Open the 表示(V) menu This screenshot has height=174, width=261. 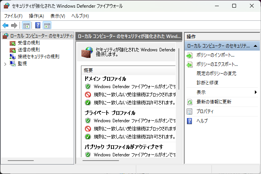58,16
